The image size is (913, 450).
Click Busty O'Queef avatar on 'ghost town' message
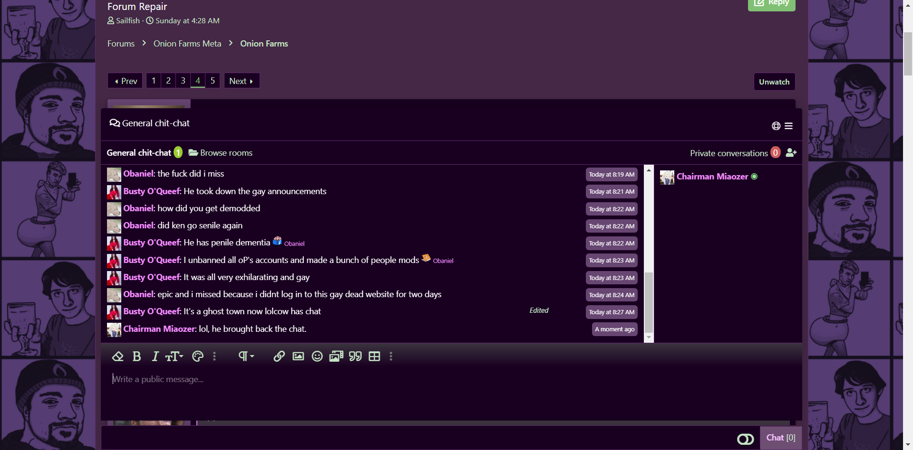[x=114, y=312]
